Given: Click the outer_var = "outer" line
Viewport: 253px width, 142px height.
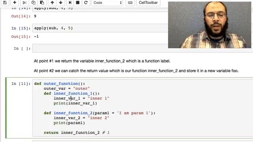Looking at the screenshot, I should (x=67, y=88).
